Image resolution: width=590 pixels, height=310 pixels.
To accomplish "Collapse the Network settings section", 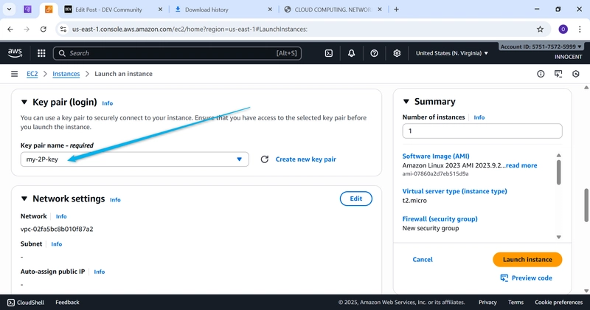I will [24, 199].
